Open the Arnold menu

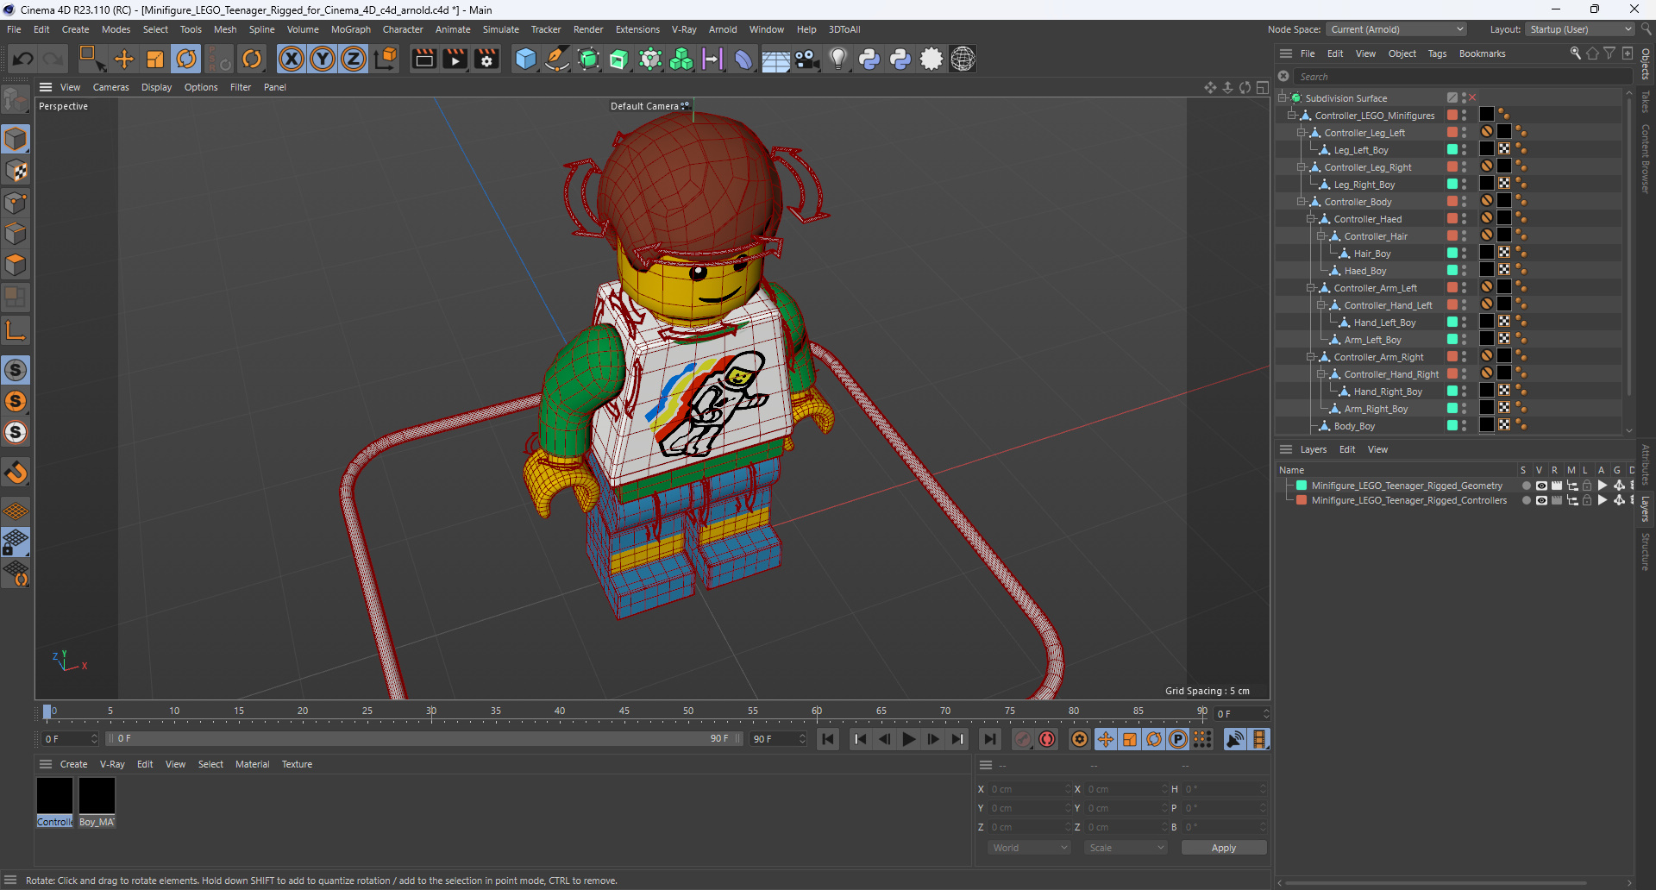[723, 29]
